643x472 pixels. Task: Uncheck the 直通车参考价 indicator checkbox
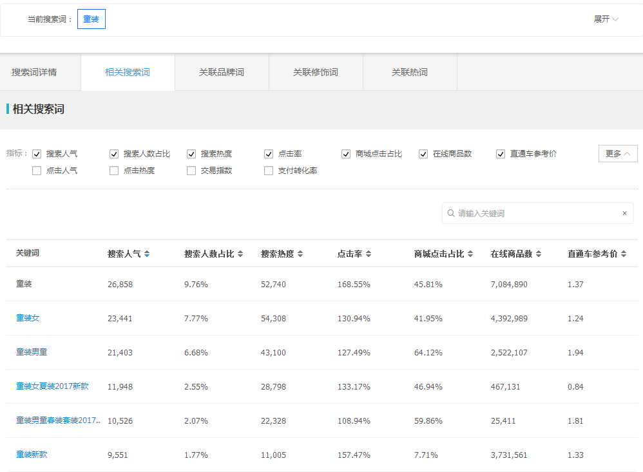[x=501, y=154]
